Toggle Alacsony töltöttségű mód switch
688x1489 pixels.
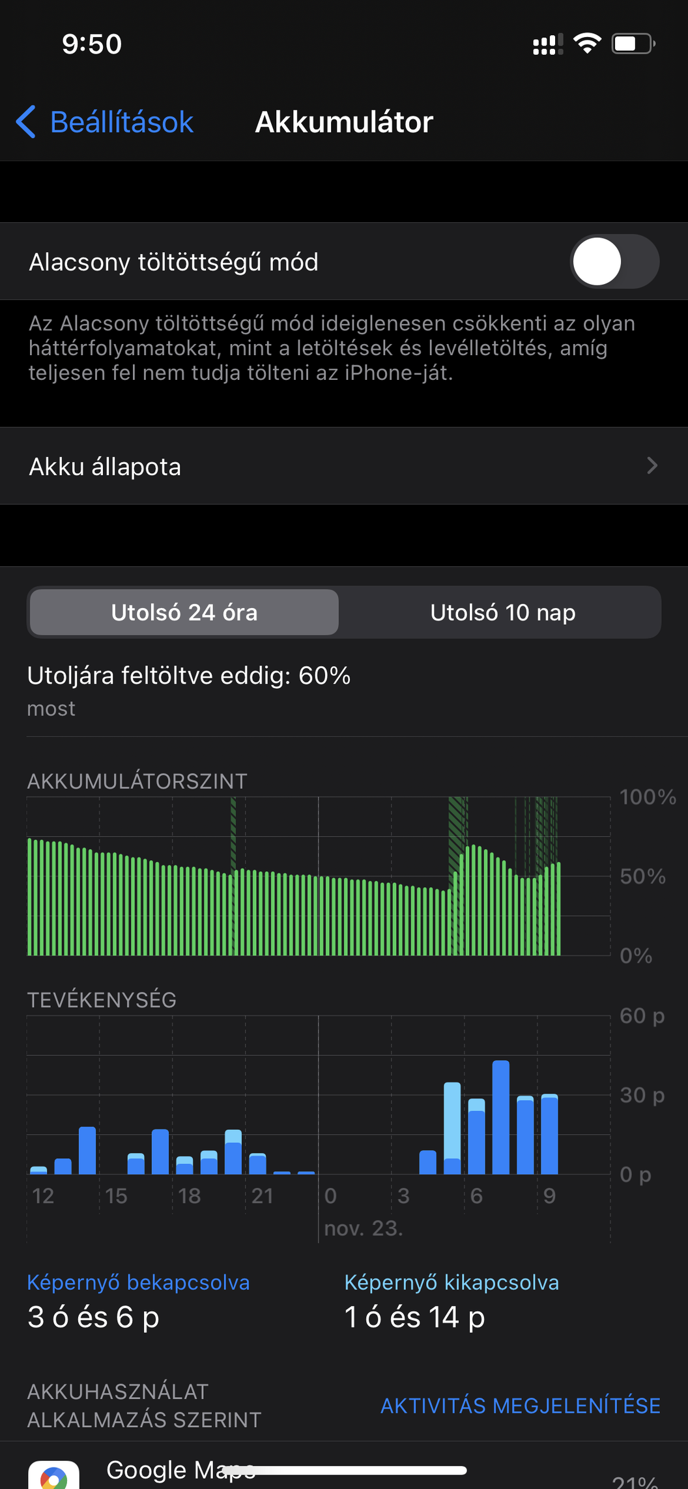point(614,261)
